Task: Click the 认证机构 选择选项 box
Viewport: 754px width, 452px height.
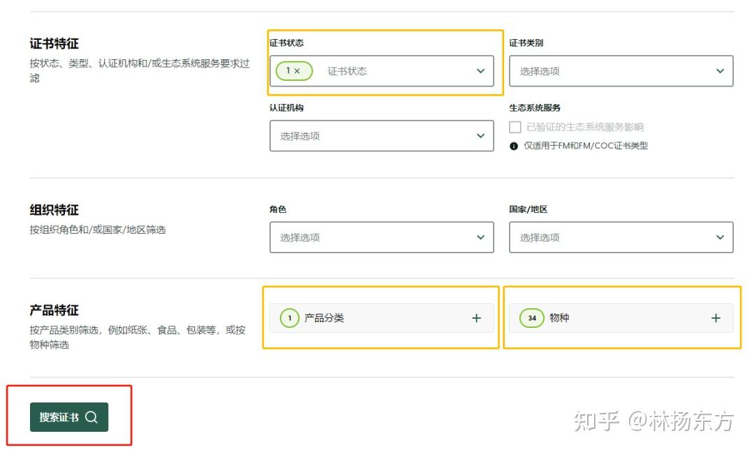Action: click(381, 135)
